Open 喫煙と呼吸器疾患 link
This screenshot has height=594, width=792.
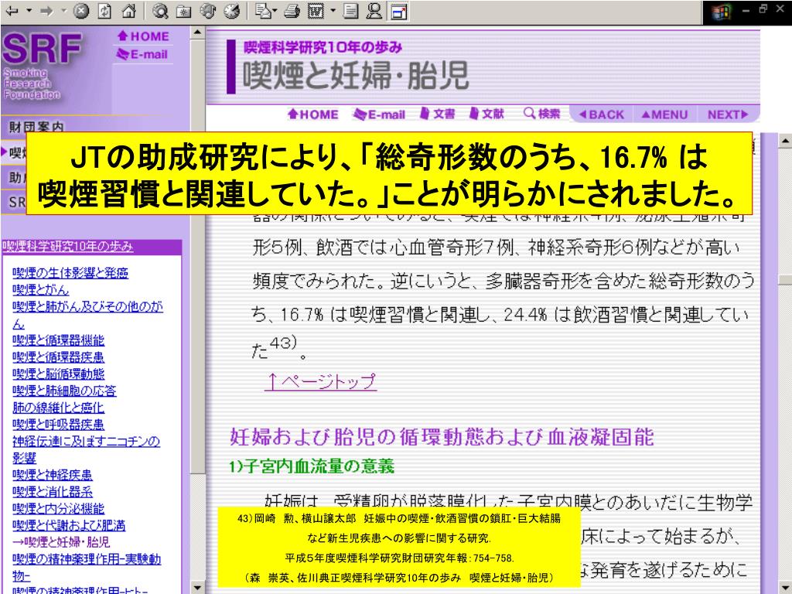click(58, 425)
